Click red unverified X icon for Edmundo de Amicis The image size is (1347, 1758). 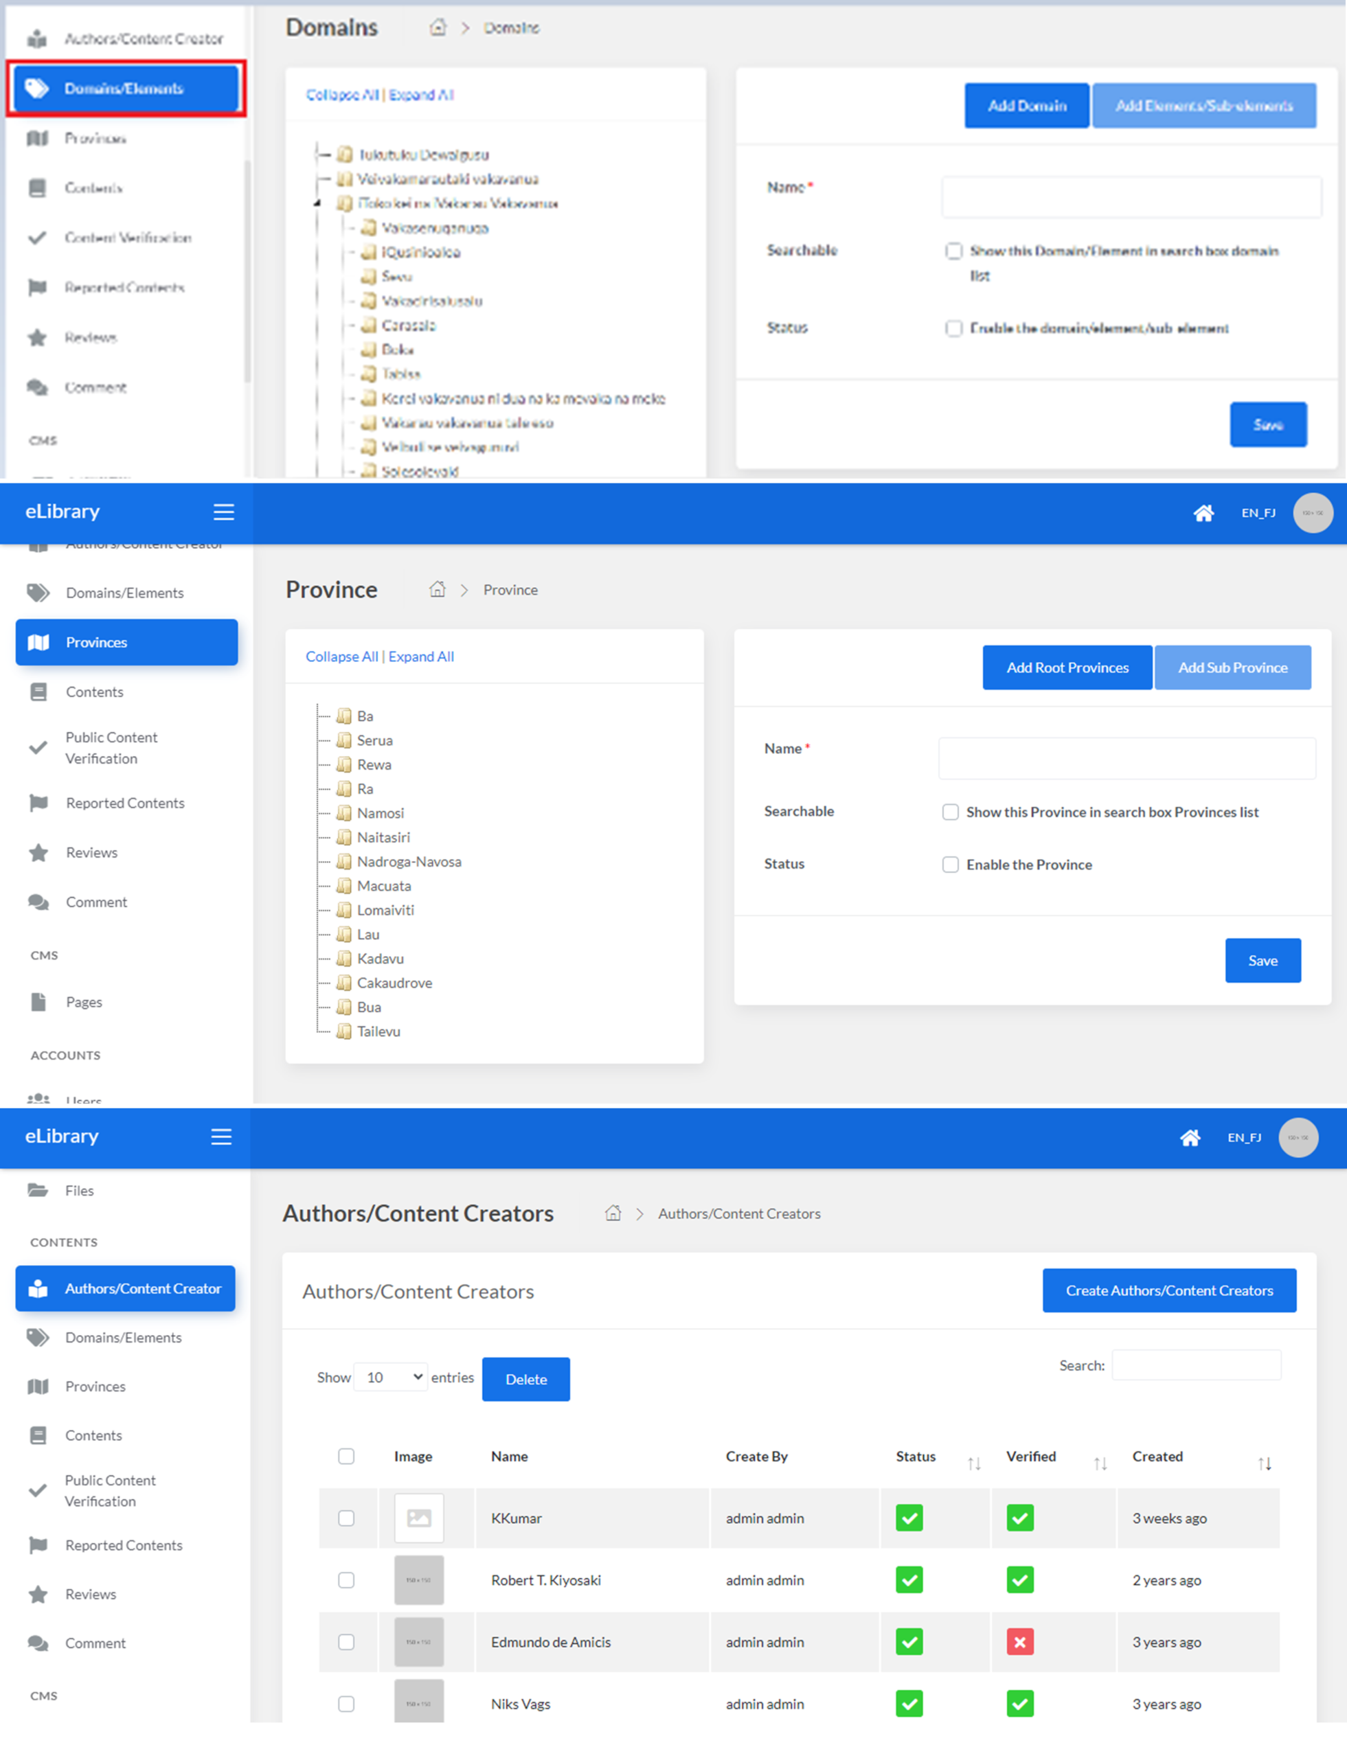(x=1020, y=1642)
